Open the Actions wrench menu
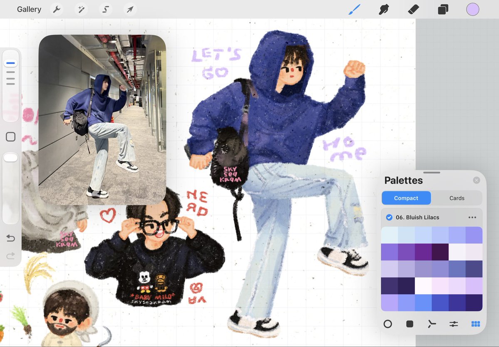Viewport: 499px width, 347px height. (57, 10)
